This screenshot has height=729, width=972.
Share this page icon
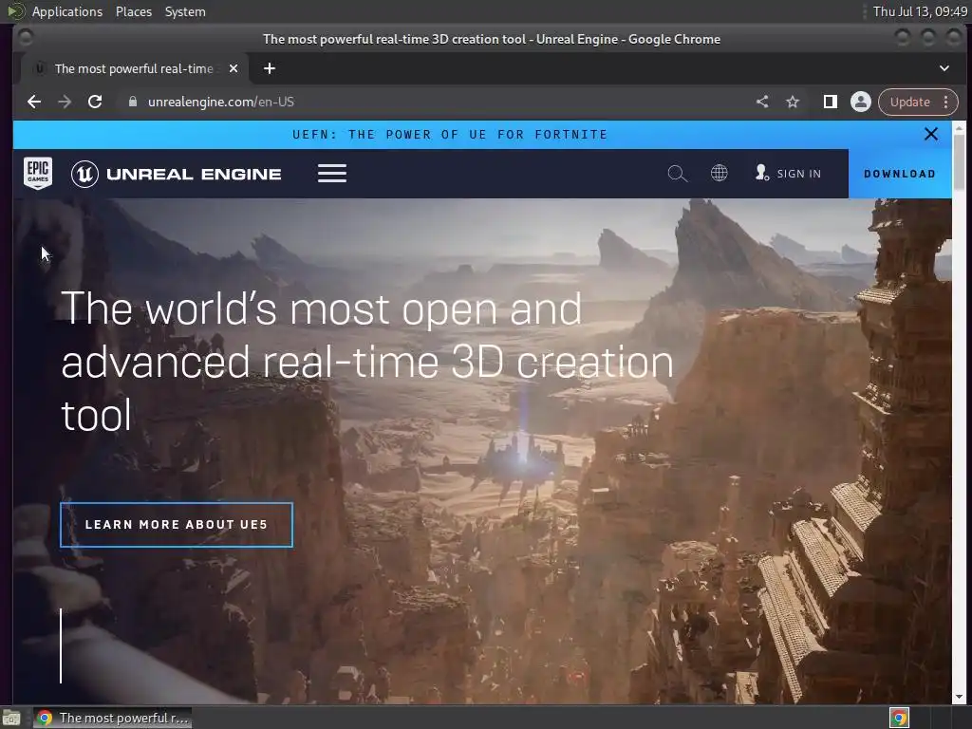pyautogui.click(x=762, y=102)
